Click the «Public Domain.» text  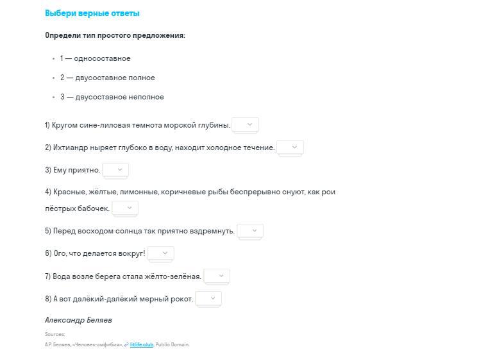point(173,344)
